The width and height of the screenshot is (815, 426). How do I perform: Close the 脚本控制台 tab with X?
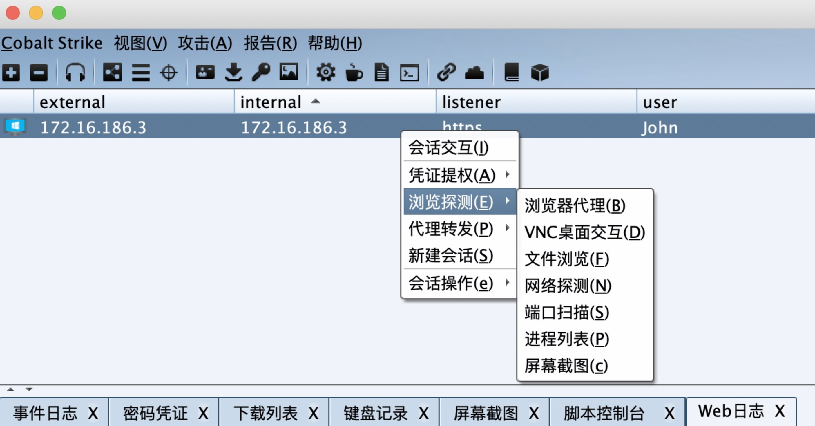pos(669,413)
